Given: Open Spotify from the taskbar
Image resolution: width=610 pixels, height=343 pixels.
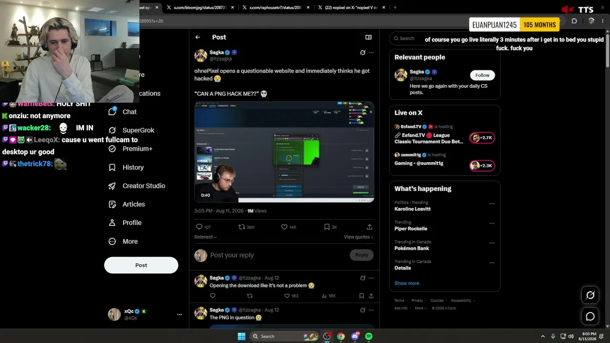Looking at the screenshot, I should (369, 336).
